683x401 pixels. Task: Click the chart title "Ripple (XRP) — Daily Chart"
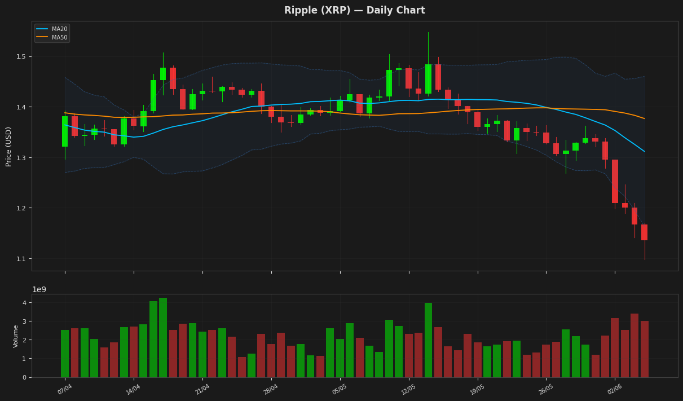(x=354, y=10)
